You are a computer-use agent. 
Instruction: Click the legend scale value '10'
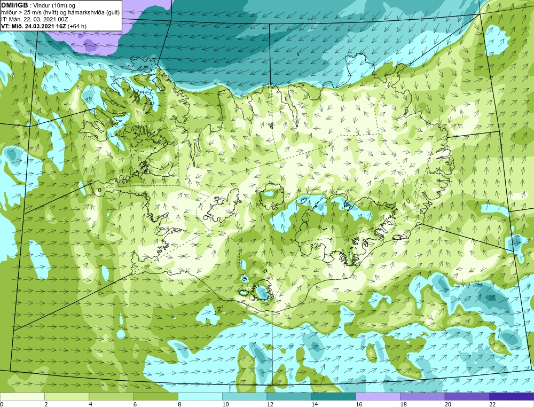(225, 404)
